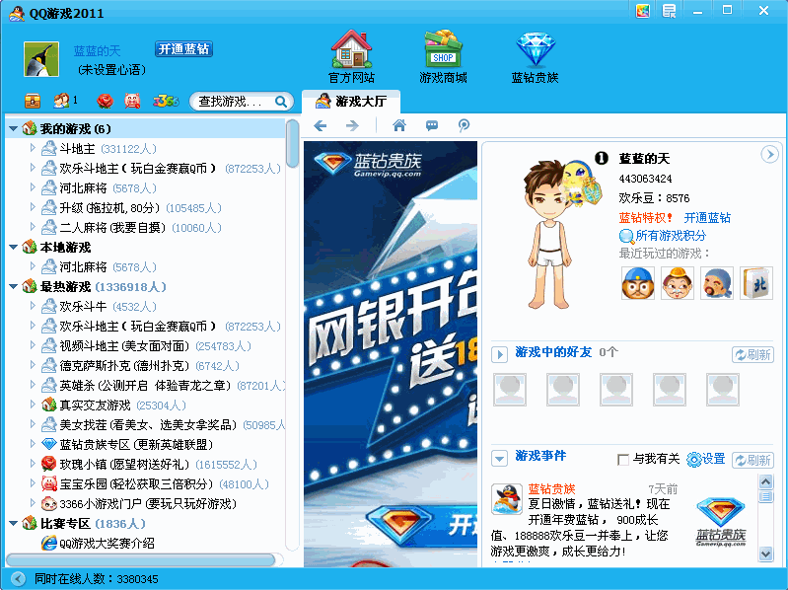
Task: Collapse the 本地游戏 group
Action: pyautogui.click(x=14, y=248)
